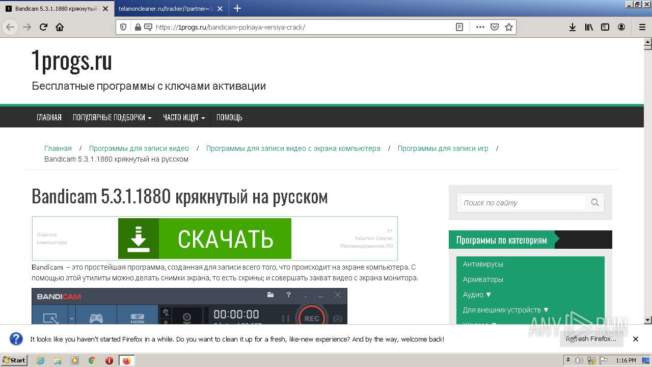
Task: Open a new tab with plus button
Action: (237, 8)
